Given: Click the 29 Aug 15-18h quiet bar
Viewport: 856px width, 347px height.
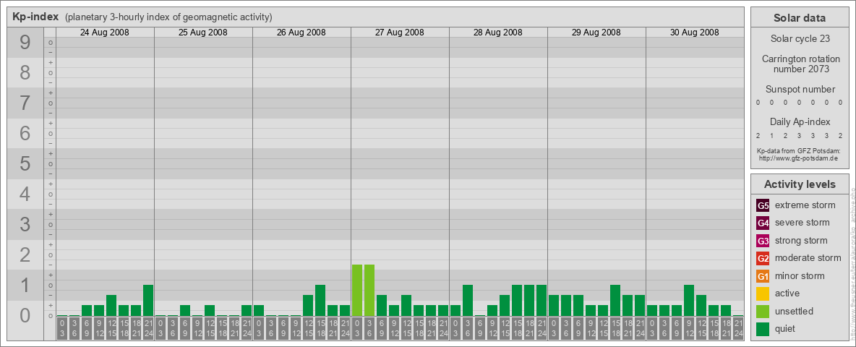Looking at the screenshot, I should click(x=615, y=300).
